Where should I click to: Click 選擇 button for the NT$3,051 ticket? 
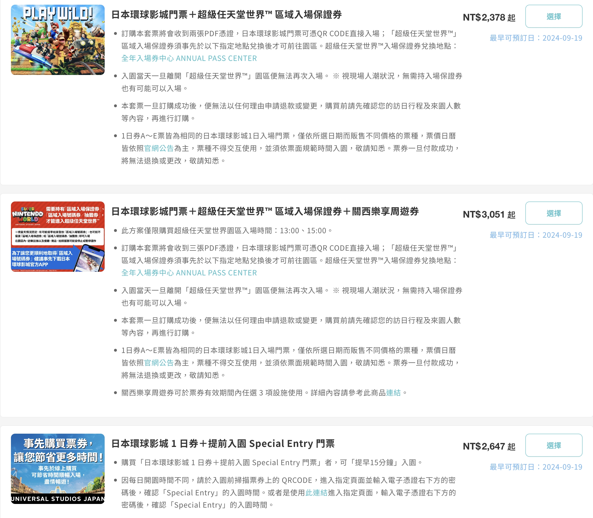[x=553, y=213]
